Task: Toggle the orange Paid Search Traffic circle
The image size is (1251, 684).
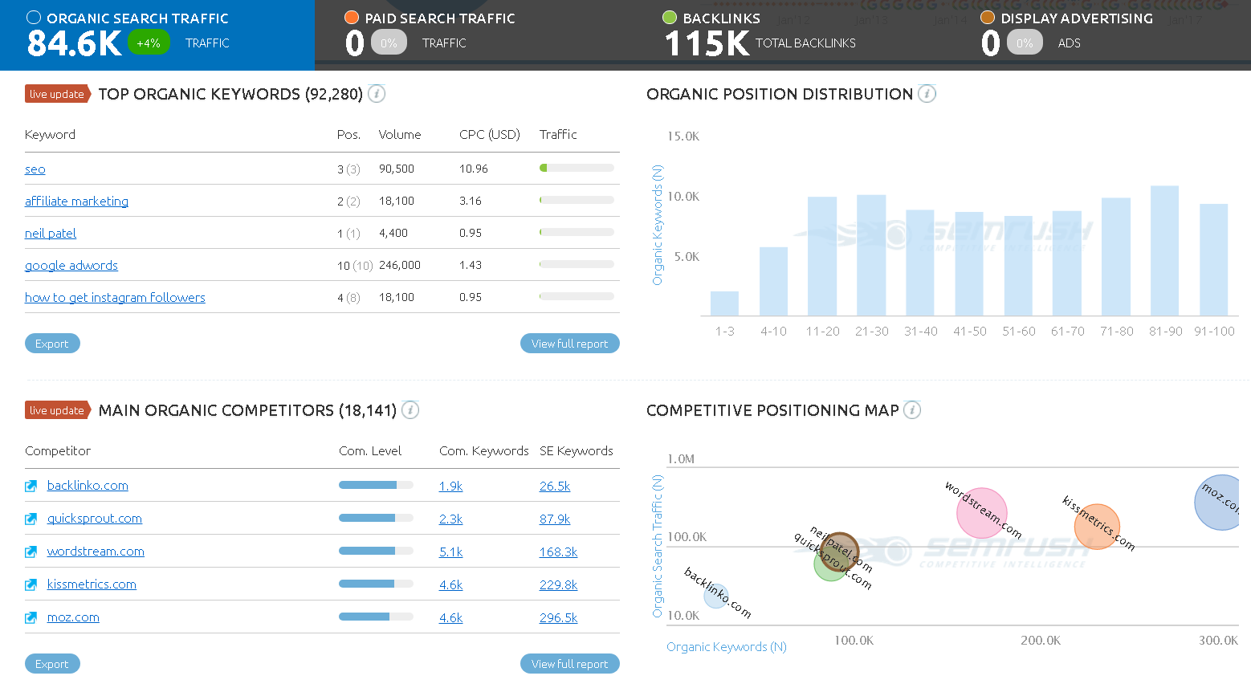Action: tap(351, 18)
